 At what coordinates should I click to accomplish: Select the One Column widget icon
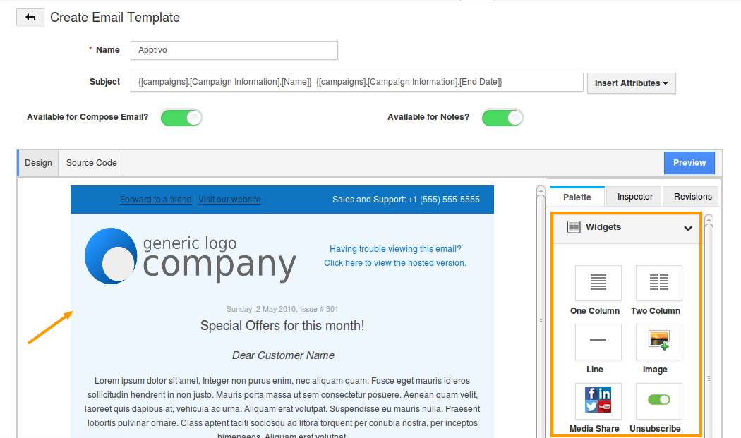coord(598,283)
